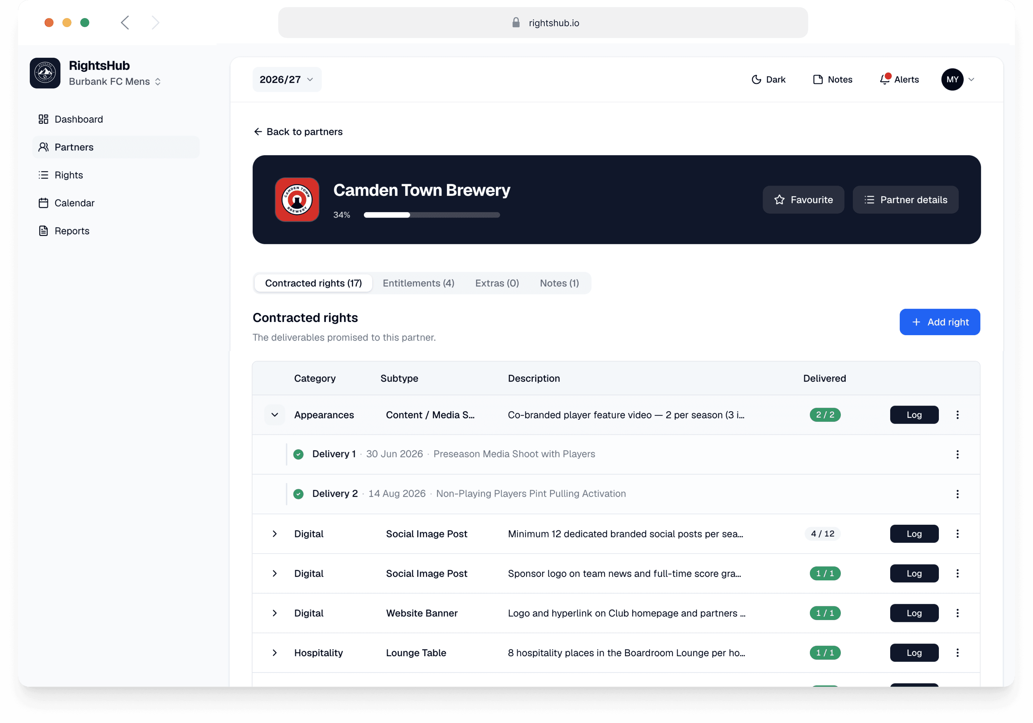Expand the Hospitality Lounge Table row
The image size is (1033, 723).
pyautogui.click(x=275, y=652)
